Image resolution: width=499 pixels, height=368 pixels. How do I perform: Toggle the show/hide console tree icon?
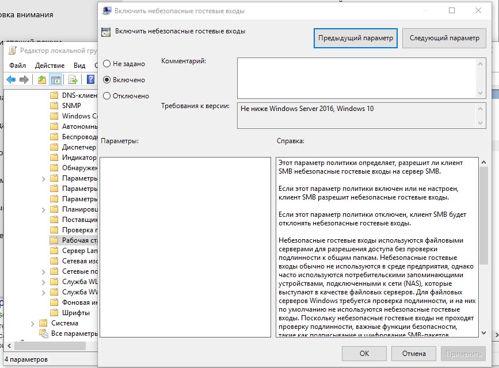pos(56,79)
